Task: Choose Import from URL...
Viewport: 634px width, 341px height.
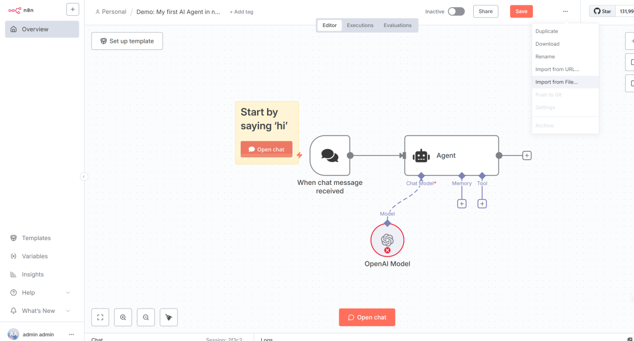Action: tap(565, 69)
